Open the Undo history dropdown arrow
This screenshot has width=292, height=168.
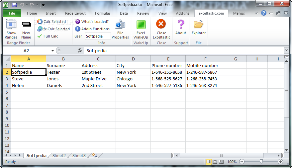[27, 5]
